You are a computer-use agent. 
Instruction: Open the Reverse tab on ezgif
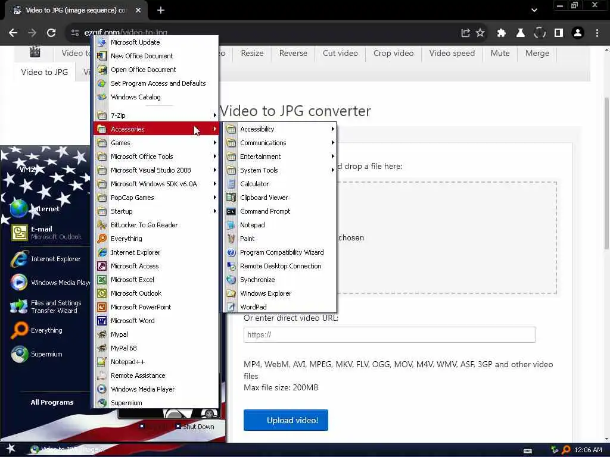(x=293, y=53)
